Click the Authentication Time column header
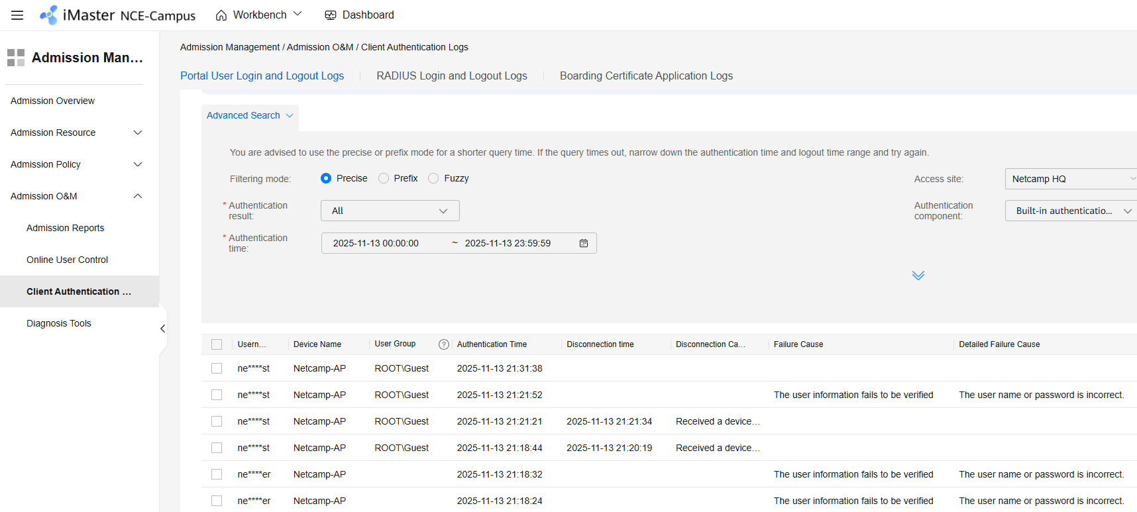Screen dimensions: 1137x512 coord(492,344)
